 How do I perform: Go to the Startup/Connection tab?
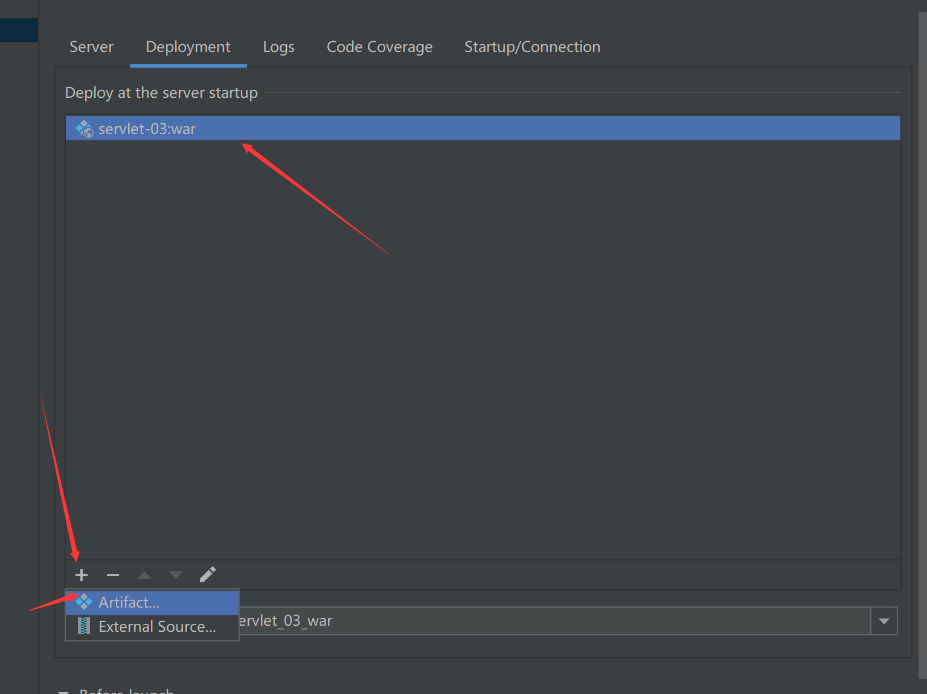(532, 47)
